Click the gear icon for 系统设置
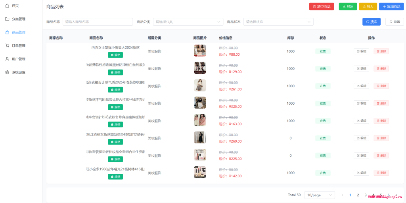The width and height of the screenshot is (406, 203). pyautogui.click(x=7, y=72)
